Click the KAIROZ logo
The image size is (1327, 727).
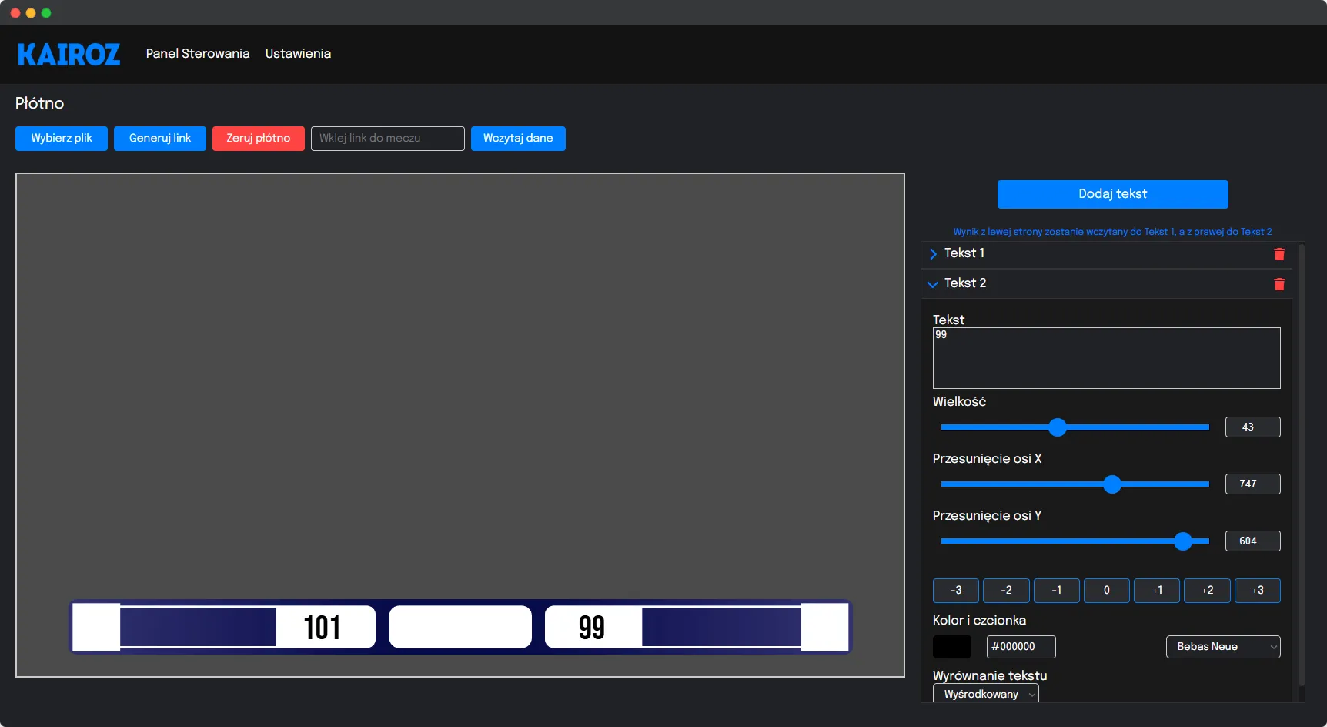[x=69, y=54]
